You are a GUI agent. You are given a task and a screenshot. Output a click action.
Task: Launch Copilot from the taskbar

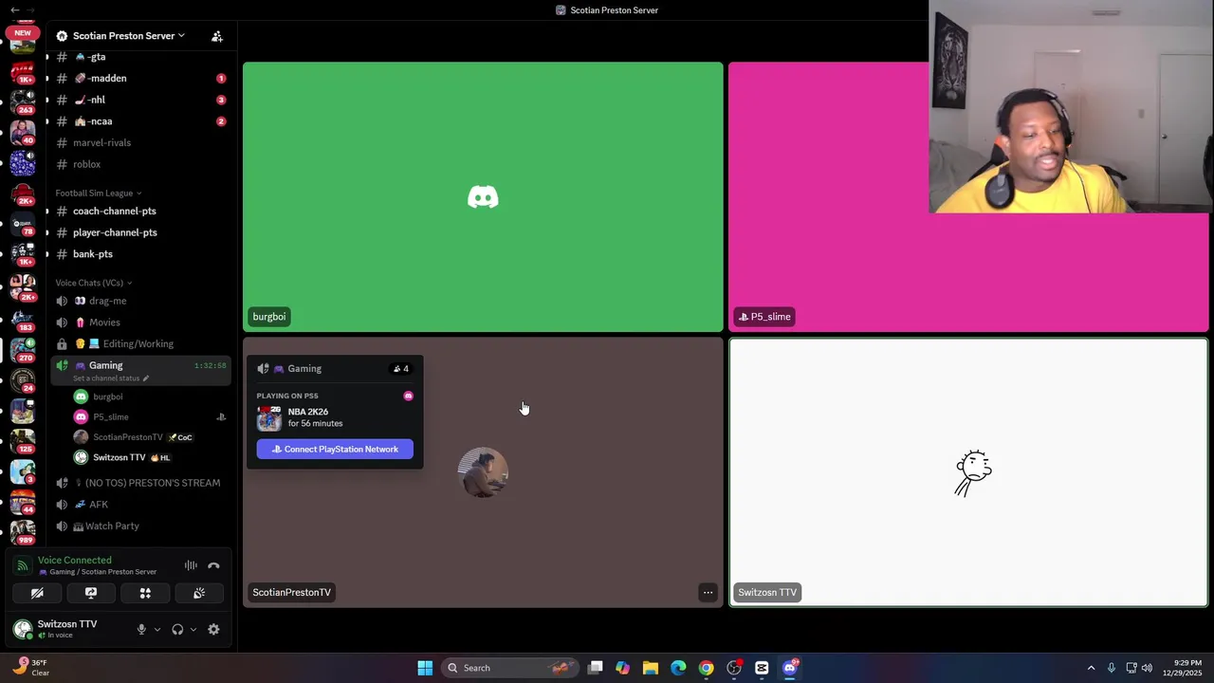pos(623,668)
